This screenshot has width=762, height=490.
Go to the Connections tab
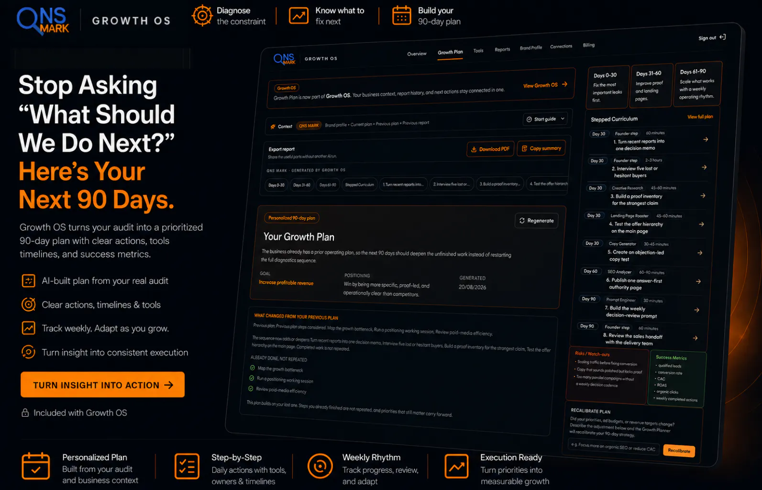tap(561, 46)
